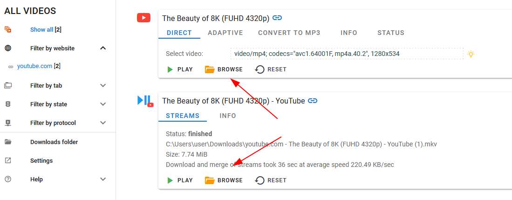Switch to the DIRECT tab
The image size is (512, 200).
(179, 33)
